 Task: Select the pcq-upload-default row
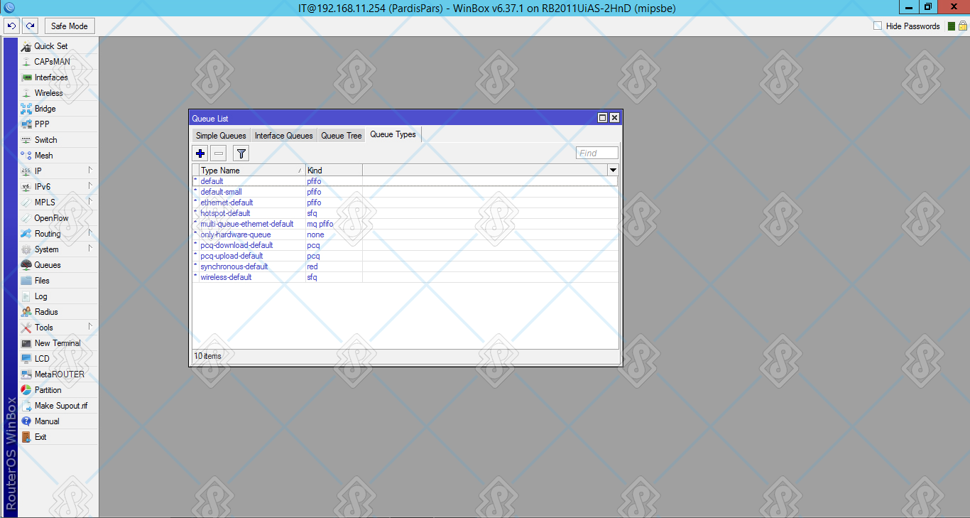tap(405, 256)
